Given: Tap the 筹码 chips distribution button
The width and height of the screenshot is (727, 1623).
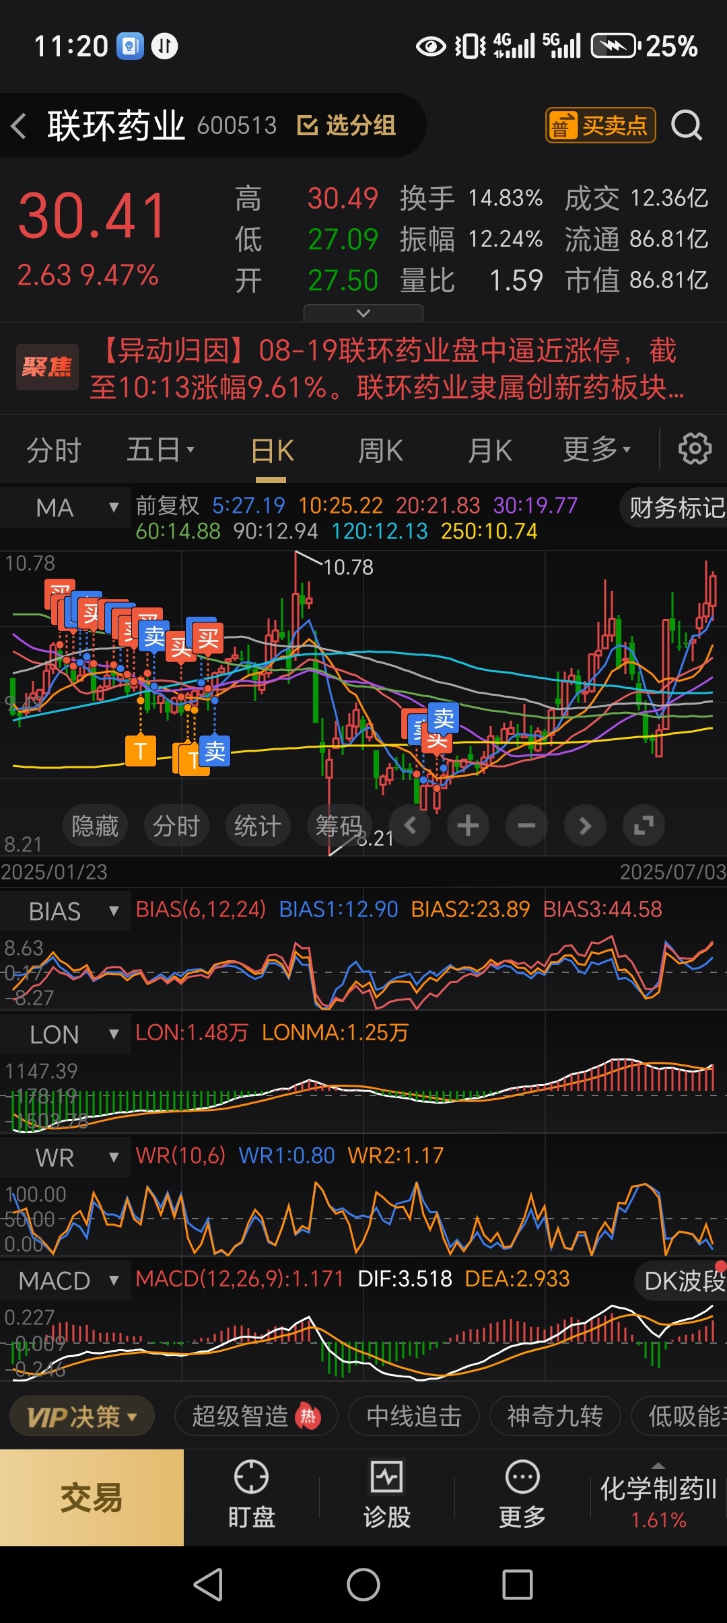Looking at the screenshot, I should coord(339,826).
